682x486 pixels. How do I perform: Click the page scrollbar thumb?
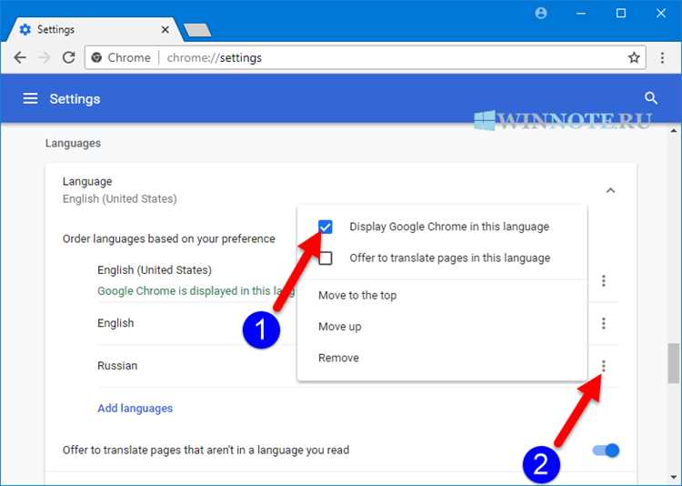click(x=673, y=364)
